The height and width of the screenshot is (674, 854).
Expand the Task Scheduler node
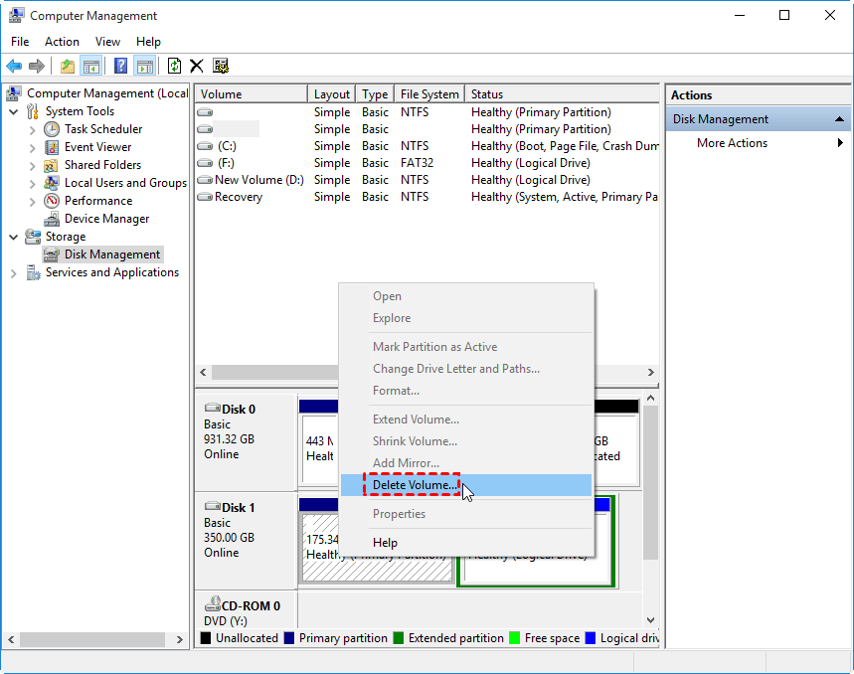[32, 129]
